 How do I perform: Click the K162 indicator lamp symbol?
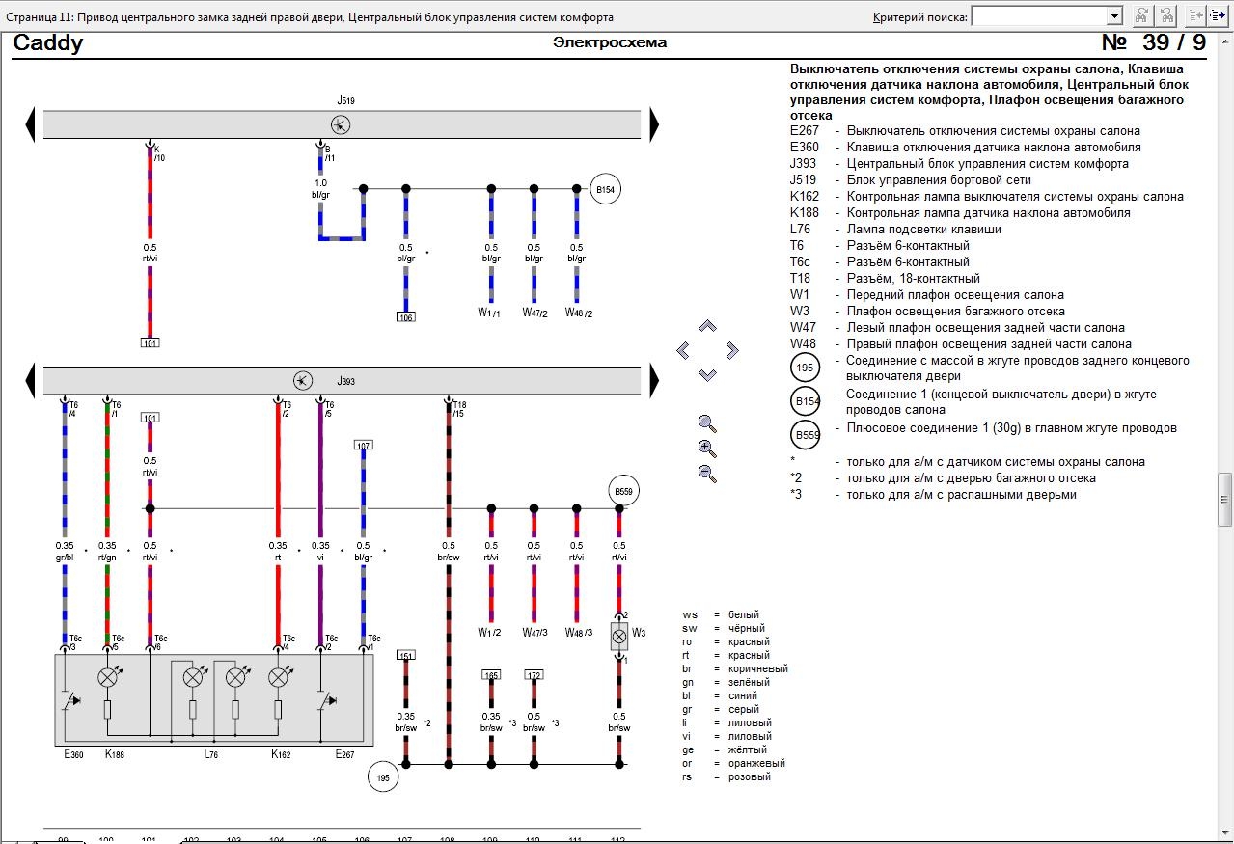pyautogui.click(x=278, y=678)
